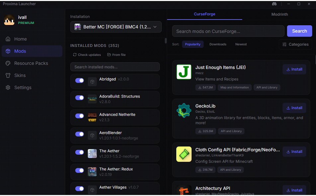
Task: Install Just Enough Items (JEI)
Action: click(x=294, y=69)
